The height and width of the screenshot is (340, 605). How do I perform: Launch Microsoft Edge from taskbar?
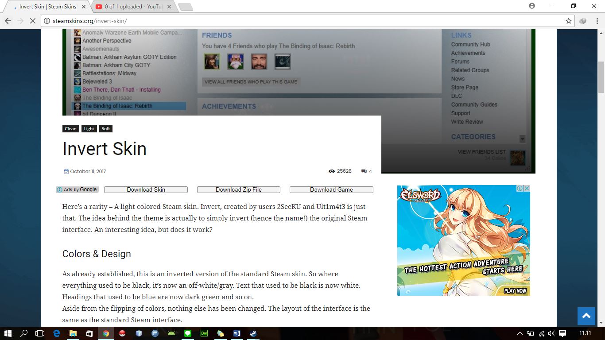pos(57,333)
